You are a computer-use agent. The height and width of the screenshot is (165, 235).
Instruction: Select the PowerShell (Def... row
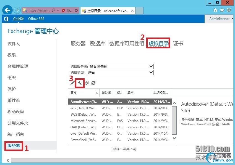[x=120, y=140]
